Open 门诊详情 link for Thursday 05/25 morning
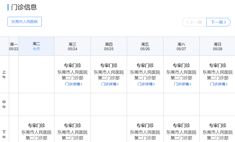Screen dimensions: 235x142 click(x=110, y=84)
